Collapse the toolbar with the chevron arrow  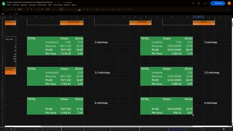point(229,9)
